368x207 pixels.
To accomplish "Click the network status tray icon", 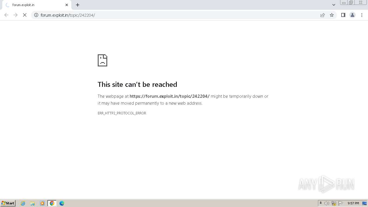I will tap(334, 203).
